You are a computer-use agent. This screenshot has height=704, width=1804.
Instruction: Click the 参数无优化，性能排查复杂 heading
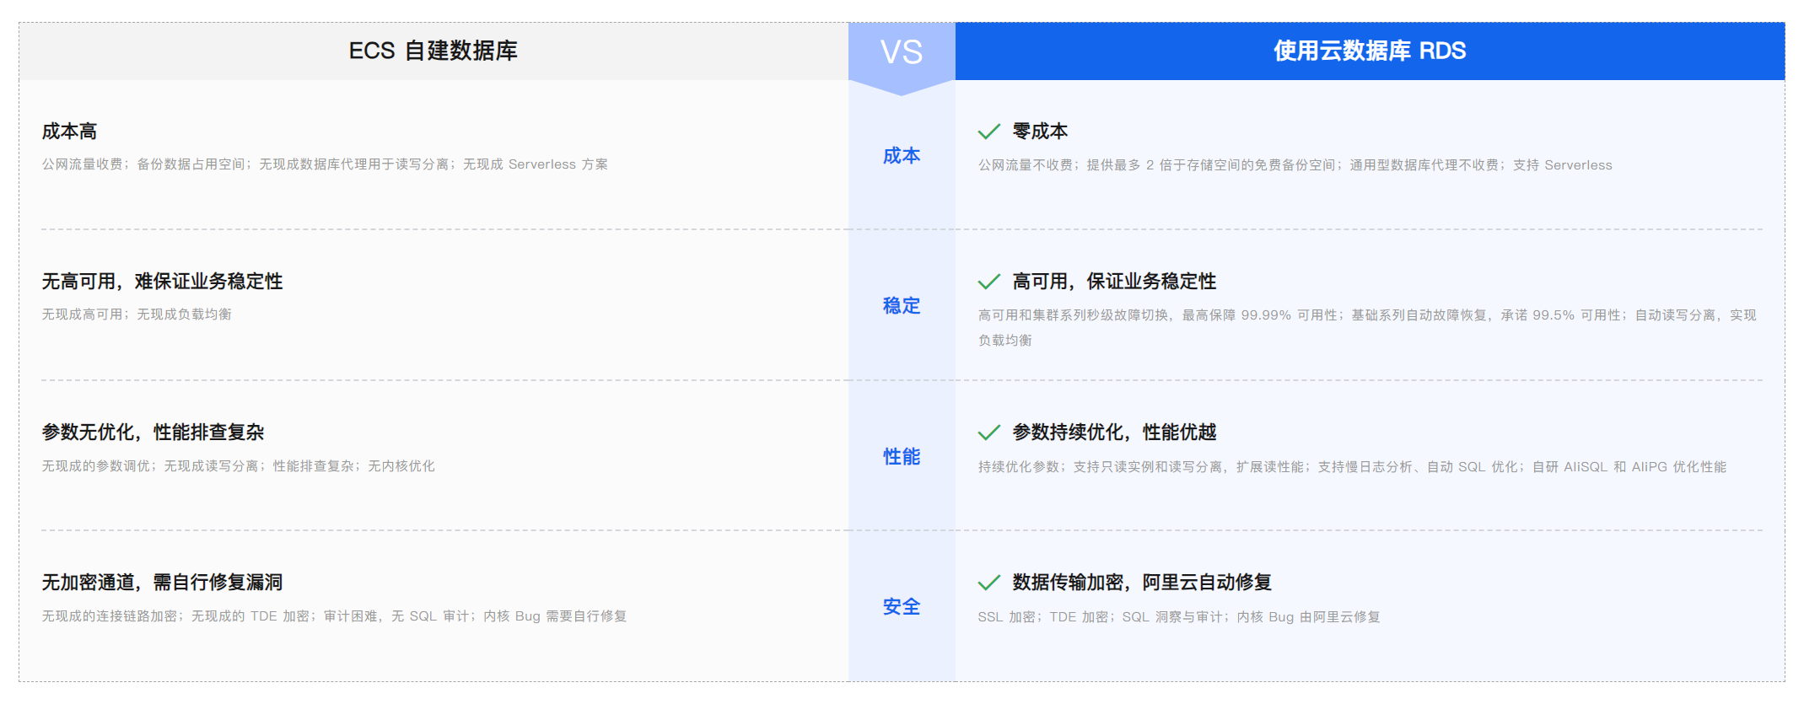[x=153, y=433]
